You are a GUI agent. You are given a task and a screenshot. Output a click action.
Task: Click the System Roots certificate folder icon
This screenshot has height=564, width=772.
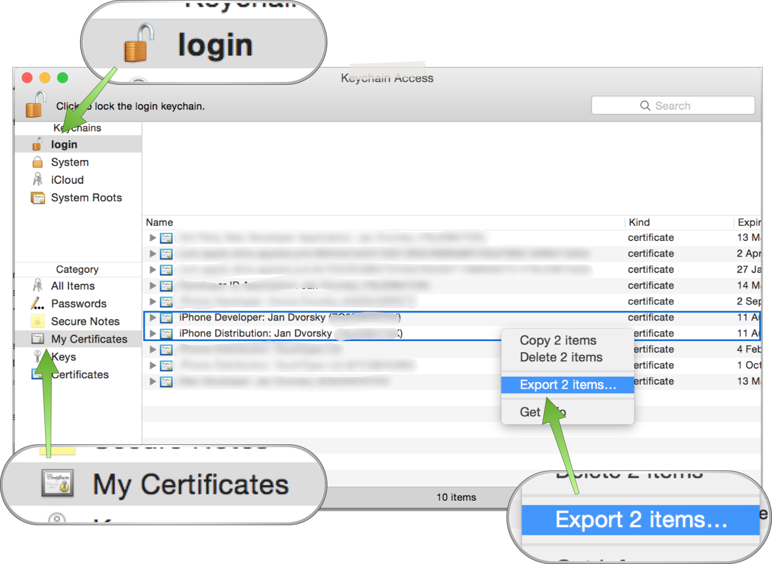pos(38,197)
